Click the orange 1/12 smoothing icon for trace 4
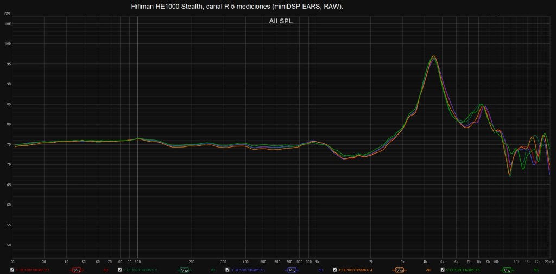 (399, 270)
